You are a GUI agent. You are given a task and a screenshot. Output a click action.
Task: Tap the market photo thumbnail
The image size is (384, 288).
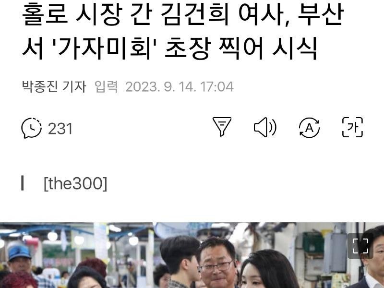[x=192, y=255]
